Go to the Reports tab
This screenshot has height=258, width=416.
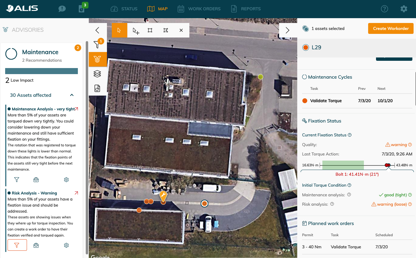point(246,9)
